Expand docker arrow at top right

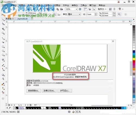click(x=134, y=19)
